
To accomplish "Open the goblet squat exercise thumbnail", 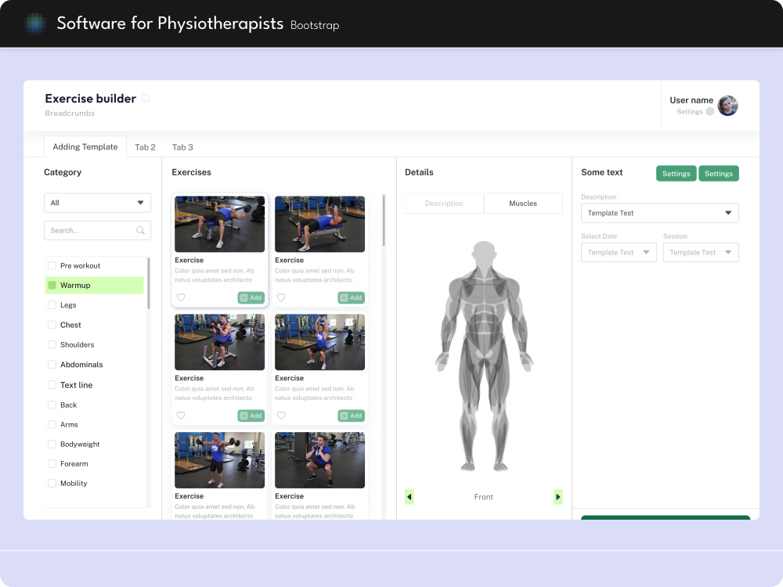I will 319,460.
